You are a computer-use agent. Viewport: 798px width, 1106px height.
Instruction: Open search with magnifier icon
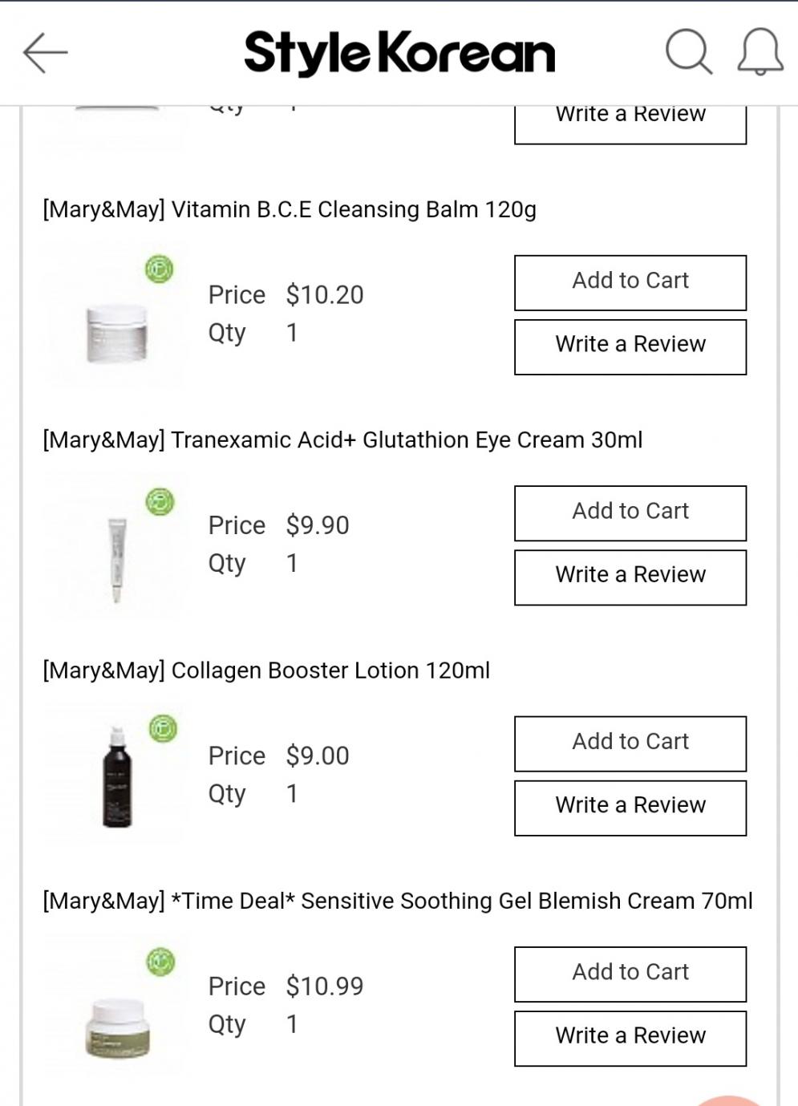688,53
